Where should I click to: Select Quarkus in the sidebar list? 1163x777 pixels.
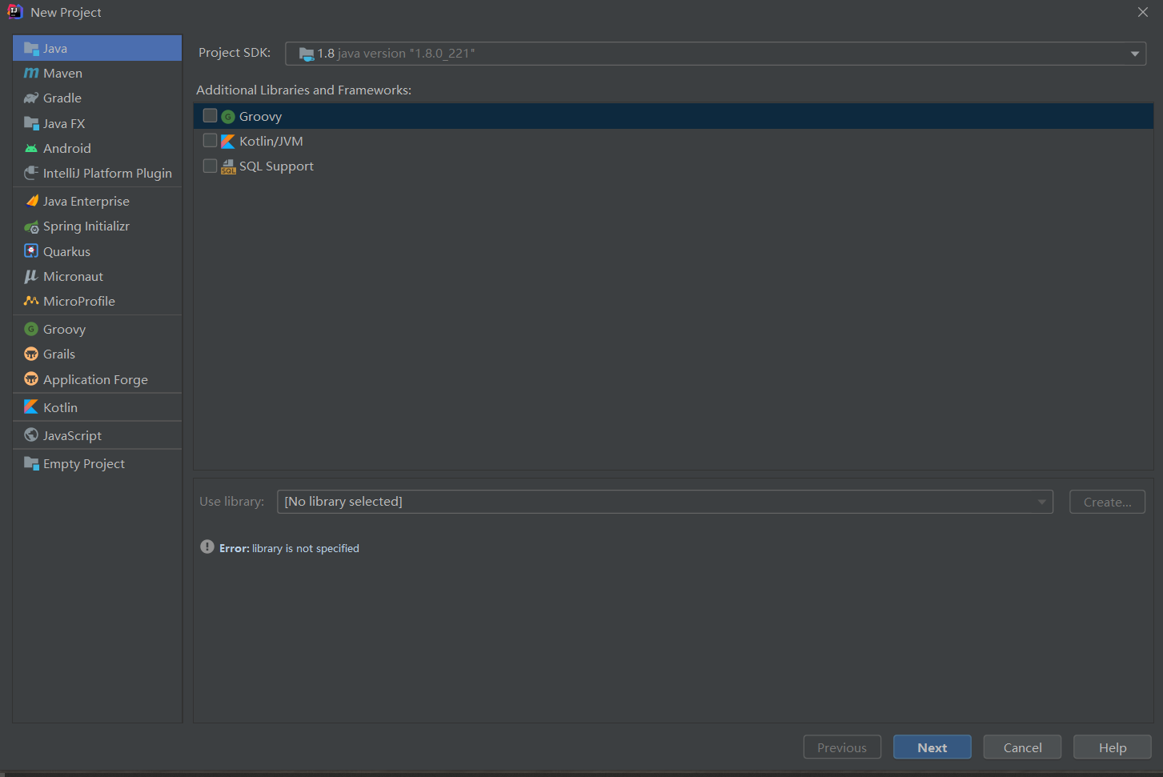(x=98, y=251)
